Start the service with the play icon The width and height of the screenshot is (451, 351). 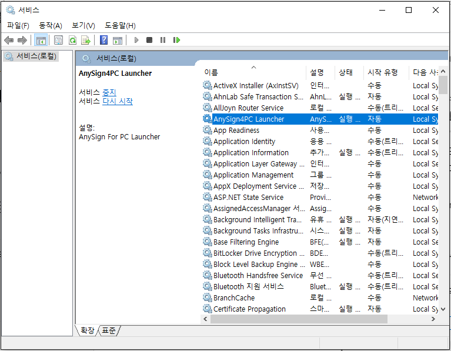[136, 40]
